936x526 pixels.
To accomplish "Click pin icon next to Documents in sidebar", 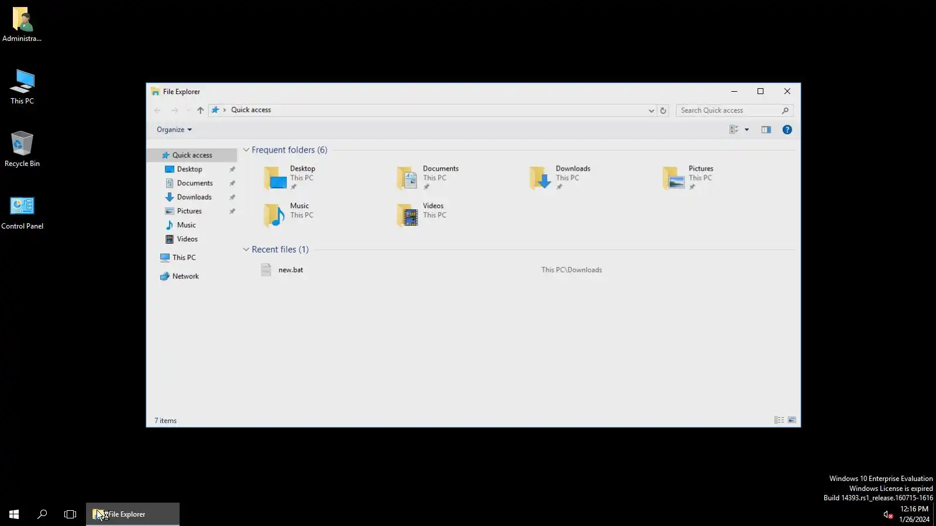I will (232, 184).
